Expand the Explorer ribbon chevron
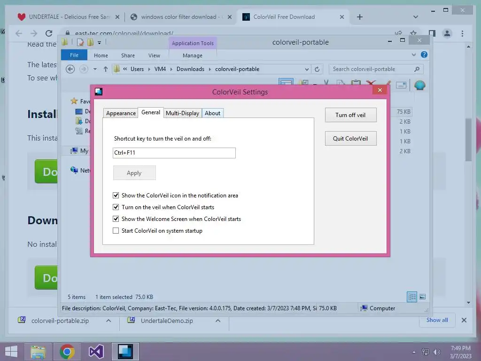 (414, 55)
